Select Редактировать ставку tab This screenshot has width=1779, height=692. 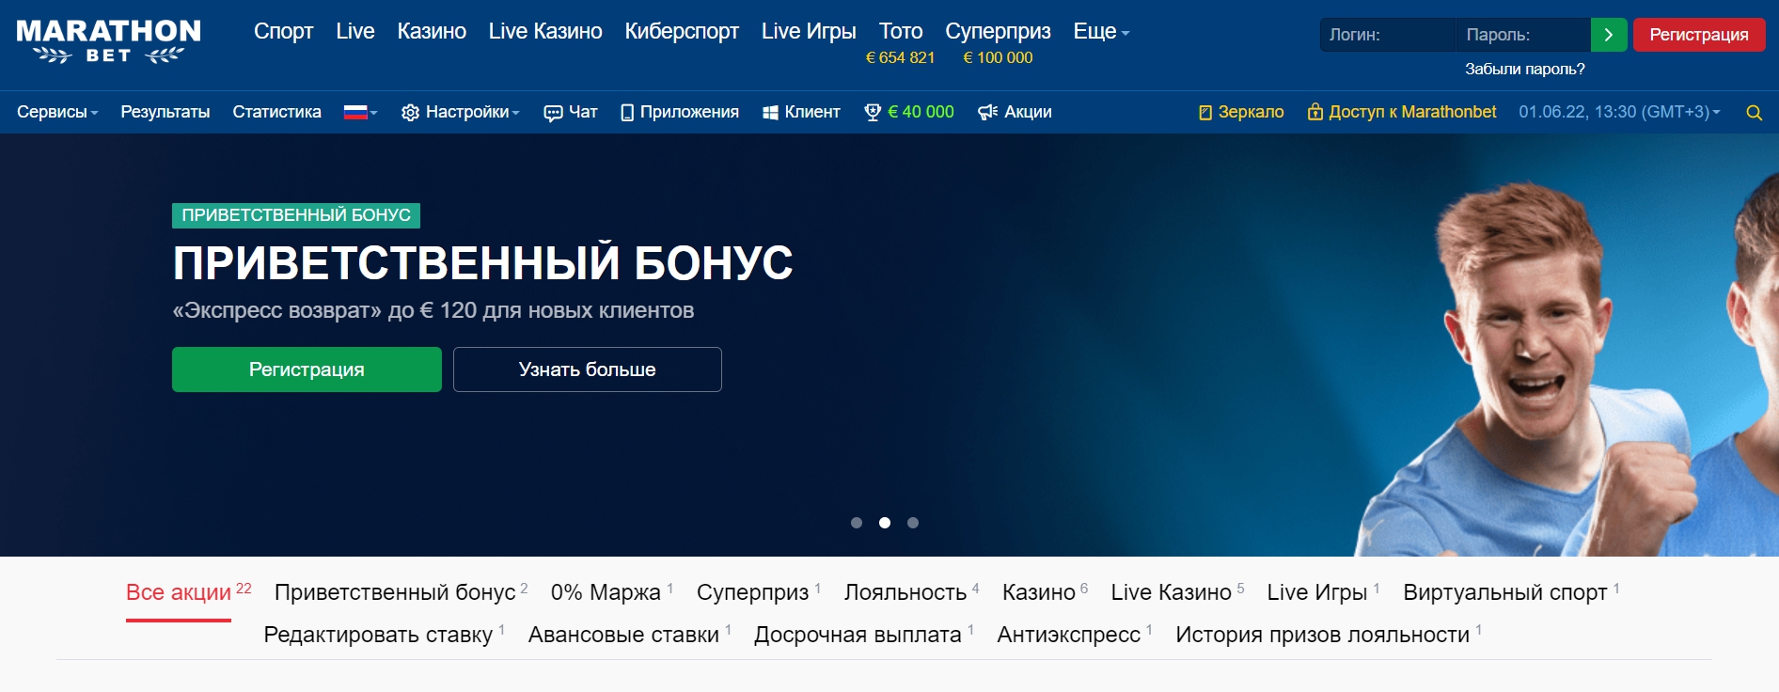pos(384,635)
